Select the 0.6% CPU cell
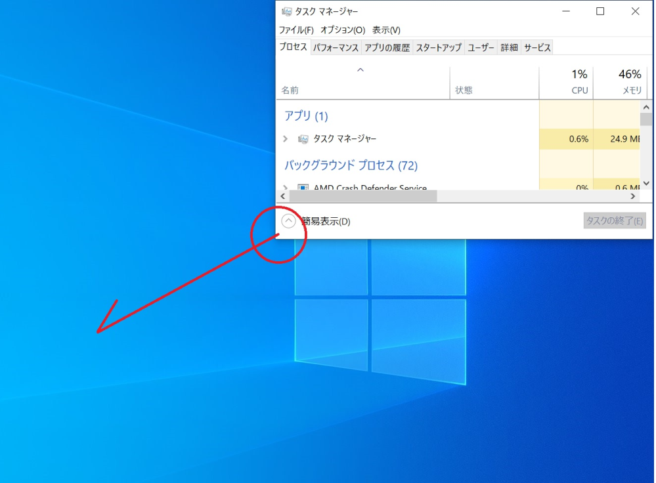This screenshot has height=483, width=656. point(566,139)
